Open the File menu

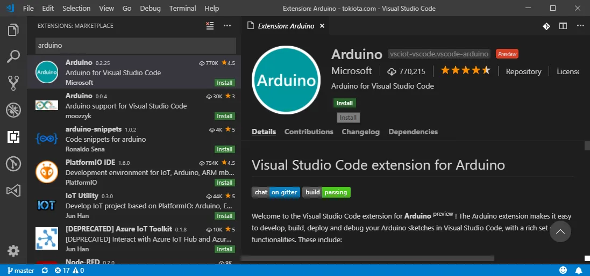point(28,8)
